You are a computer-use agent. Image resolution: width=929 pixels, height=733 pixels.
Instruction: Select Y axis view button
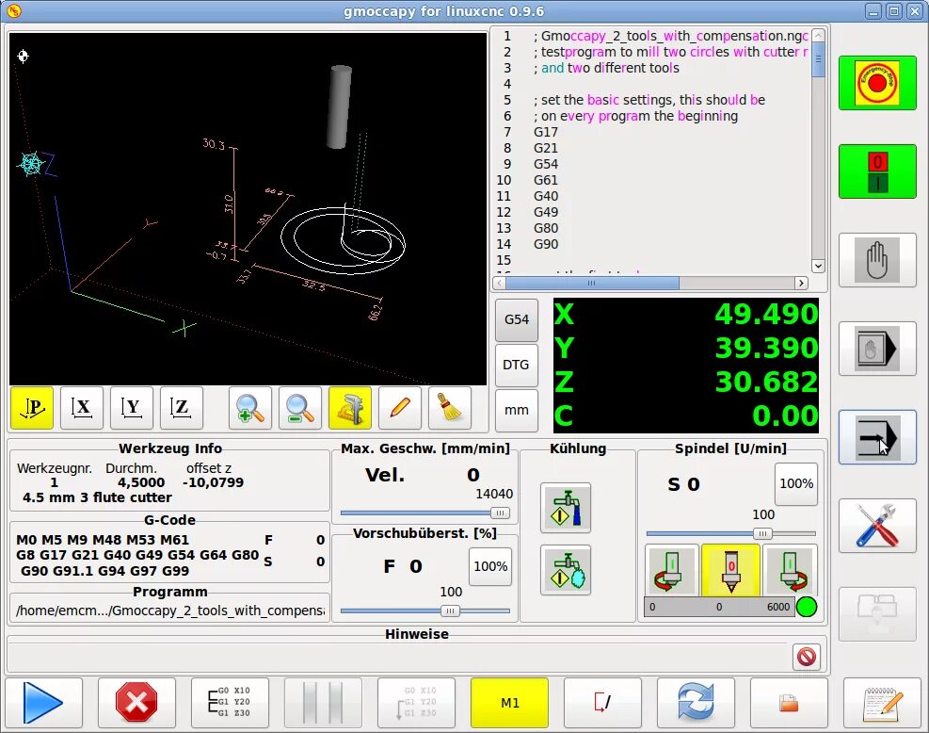tap(132, 408)
